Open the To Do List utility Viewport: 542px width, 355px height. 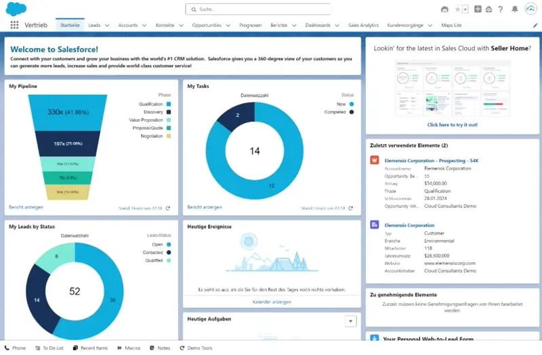pos(49,348)
